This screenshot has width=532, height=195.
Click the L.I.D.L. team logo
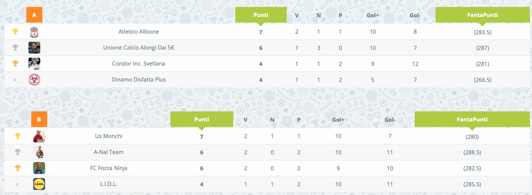click(x=39, y=184)
